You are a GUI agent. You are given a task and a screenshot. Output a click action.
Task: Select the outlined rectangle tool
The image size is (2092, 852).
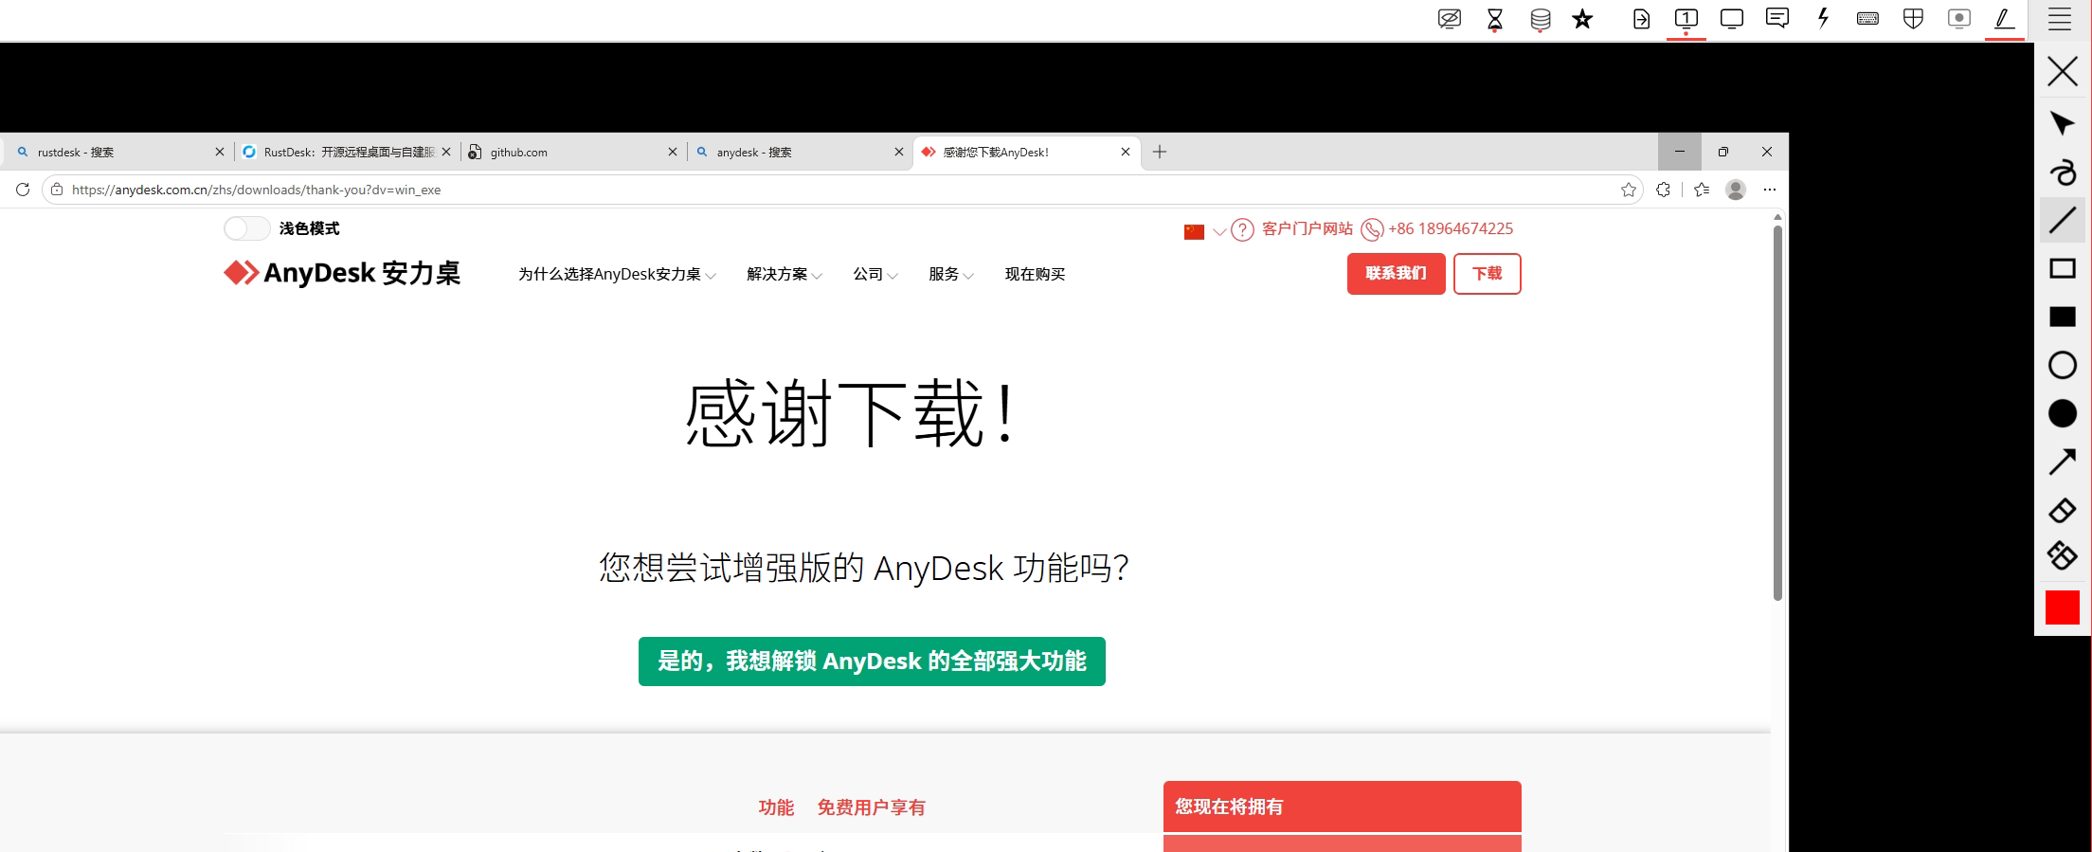(2062, 268)
